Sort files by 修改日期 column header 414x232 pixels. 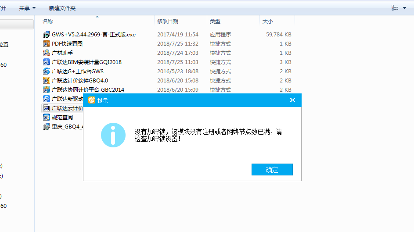[x=168, y=21]
